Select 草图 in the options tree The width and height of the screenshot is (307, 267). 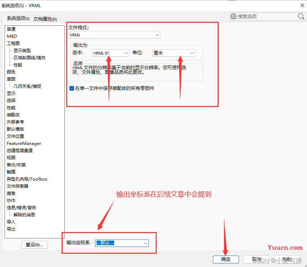[x=11, y=79]
